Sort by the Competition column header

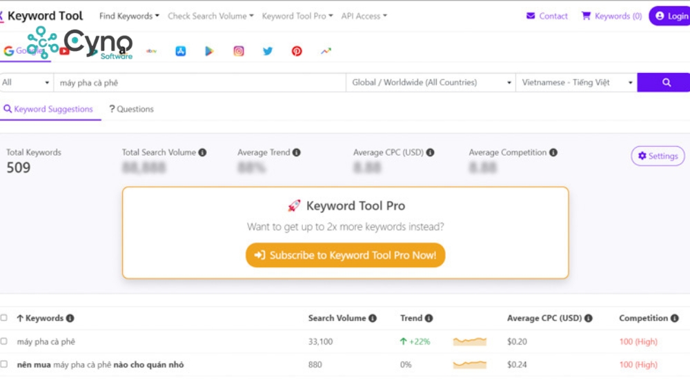pos(643,318)
